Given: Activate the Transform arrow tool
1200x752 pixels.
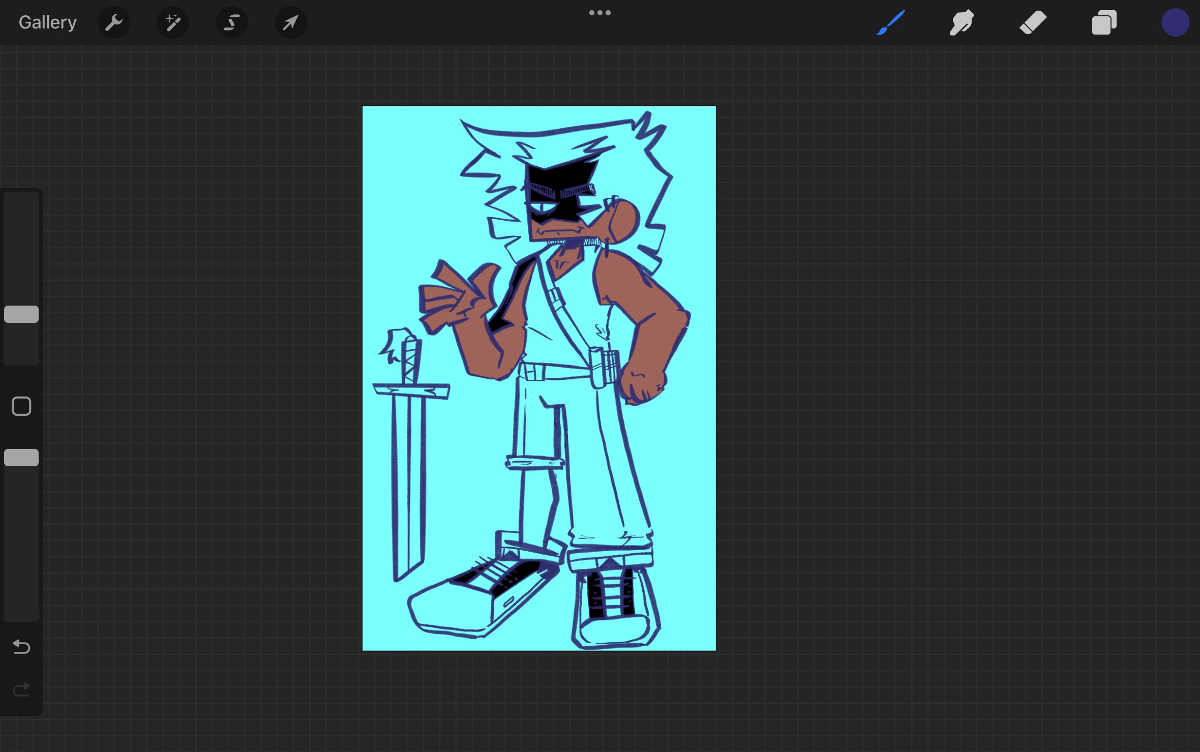Looking at the screenshot, I should click(290, 22).
